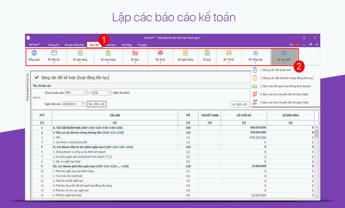The image size is (345, 208).
Task: Click the In (Ctrl+P) print button
Action: point(240,104)
